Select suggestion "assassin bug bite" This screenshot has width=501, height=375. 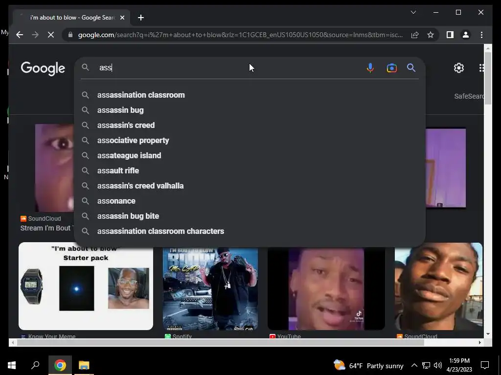point(250,216)
